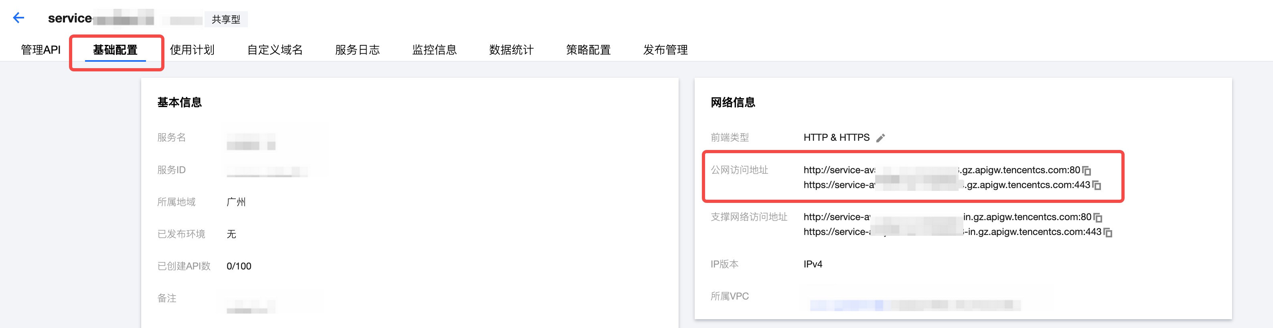This screenshot has width=1273, height=328.
Task: Open the 管理API tab
Action: tap(41, 50)
